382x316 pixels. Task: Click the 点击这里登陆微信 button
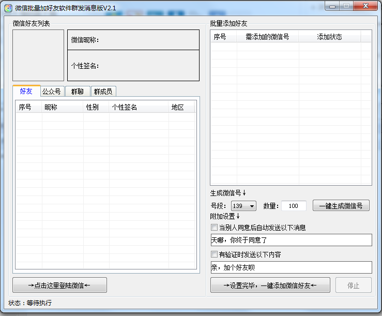pyautogui.click(x=59, y=285)
